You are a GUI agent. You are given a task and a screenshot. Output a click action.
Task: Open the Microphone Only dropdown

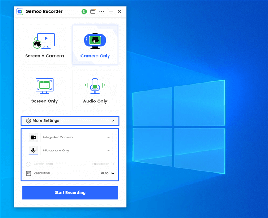click(77, 150)
